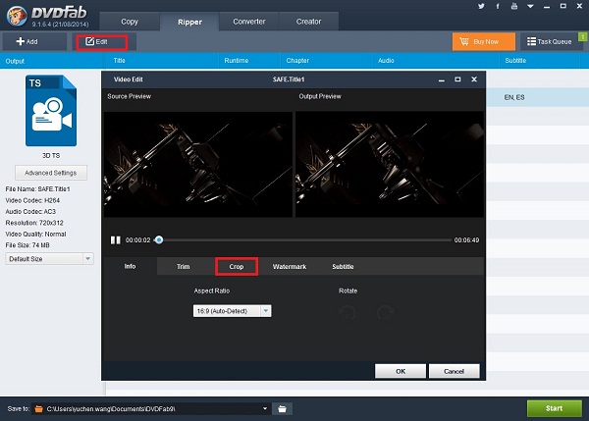Click the EN, ES subtitle cell
589x421 pixels.
[514, 97]
